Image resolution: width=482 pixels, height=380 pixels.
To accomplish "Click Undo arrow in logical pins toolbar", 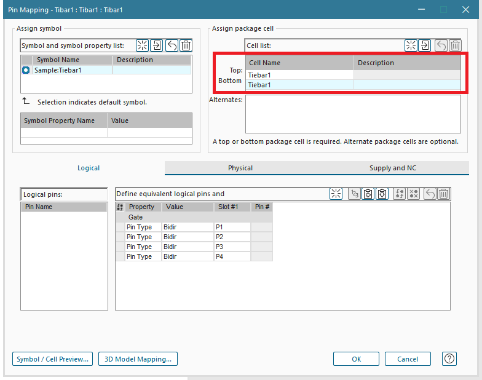I will pyautogui.click(x=430, y=194).
